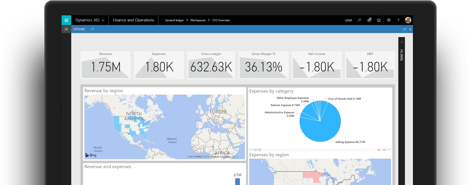The image size is (469, 185).
Task: Open the Dynamics 365 dropdown chevron
Action: pos(103,20)
